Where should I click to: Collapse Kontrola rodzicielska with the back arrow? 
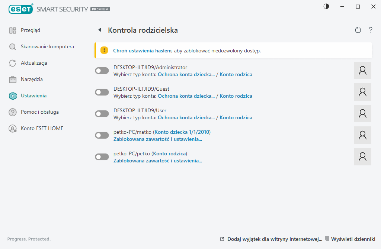(x=99, y=30)
